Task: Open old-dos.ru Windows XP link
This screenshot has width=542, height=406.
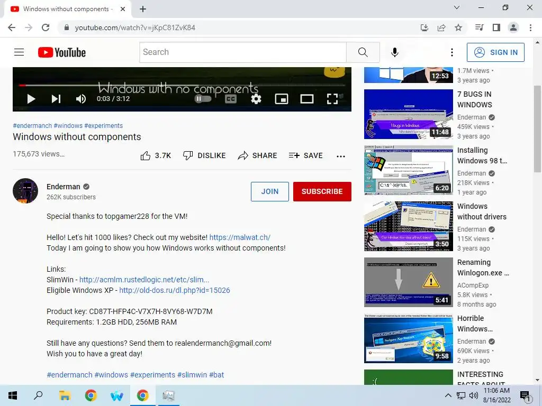Action: click(x=175, y=290)
